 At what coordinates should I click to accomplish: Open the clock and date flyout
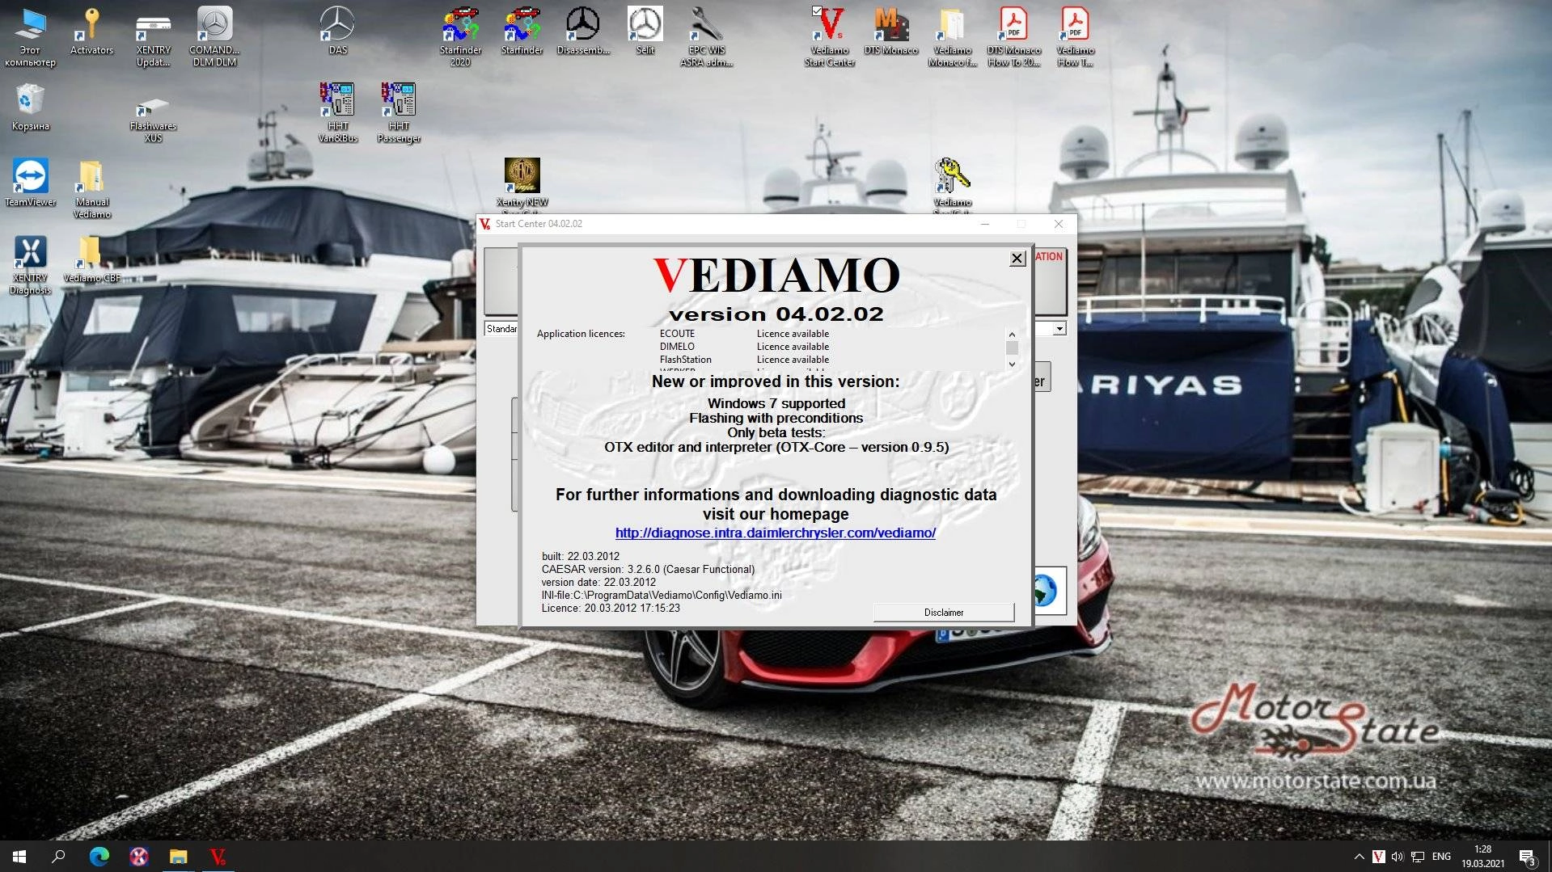(1482, 857)
